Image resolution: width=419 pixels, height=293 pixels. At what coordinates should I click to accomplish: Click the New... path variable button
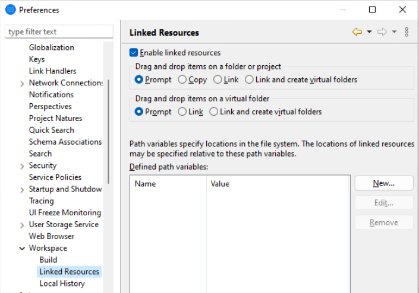384,183
